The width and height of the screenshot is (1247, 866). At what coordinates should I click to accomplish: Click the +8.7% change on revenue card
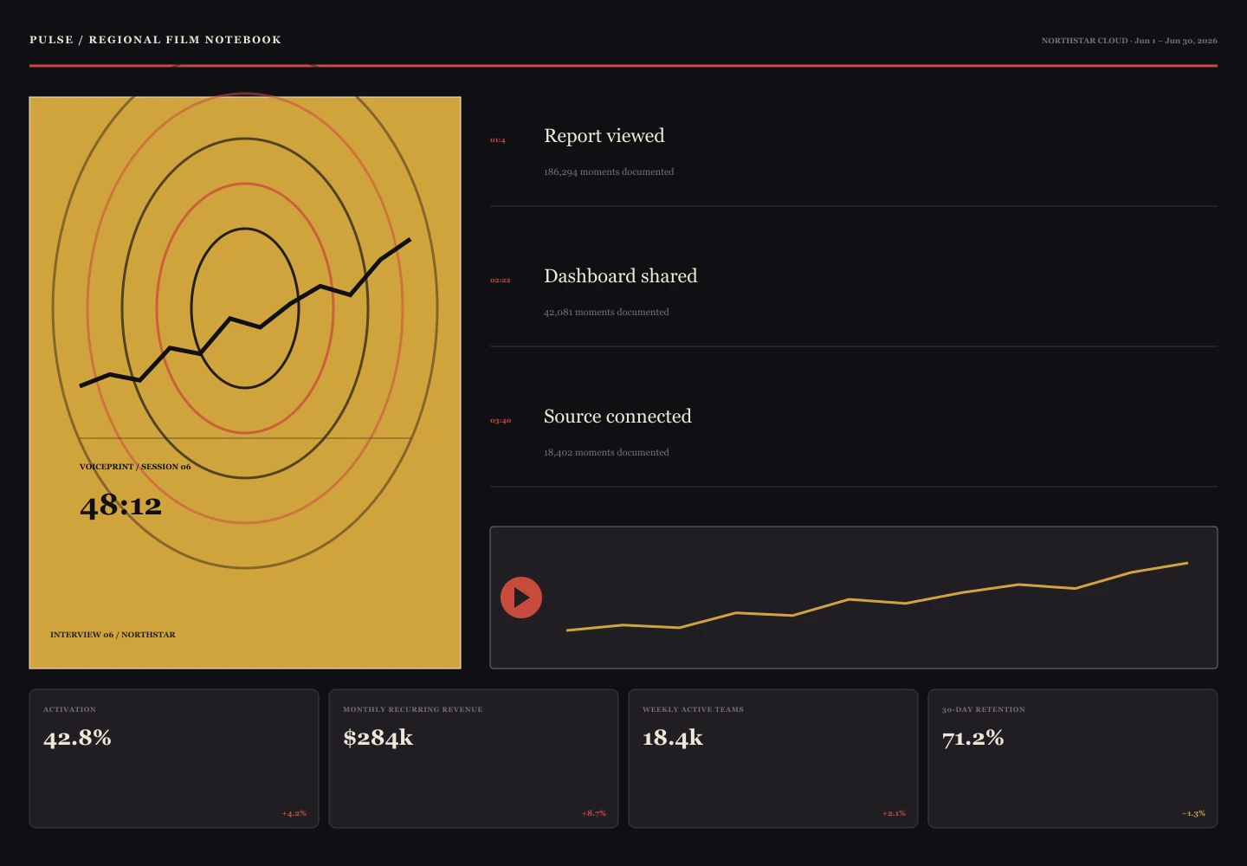594,813
